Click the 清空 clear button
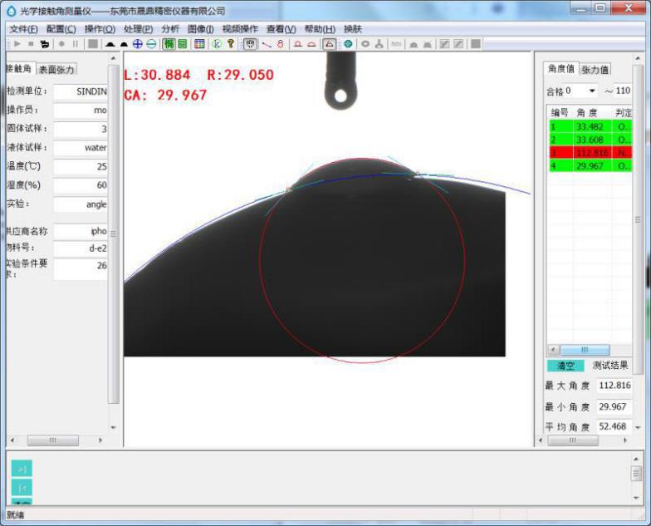Screen dimensions: 651x526 coord(565,366)
